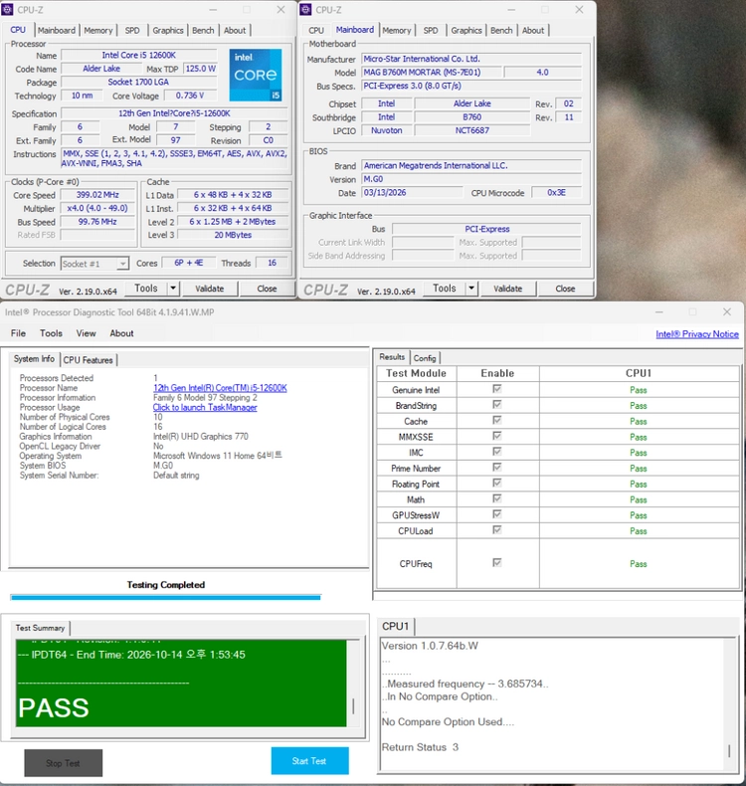Click Validate in left CPU-Z window

210,289
